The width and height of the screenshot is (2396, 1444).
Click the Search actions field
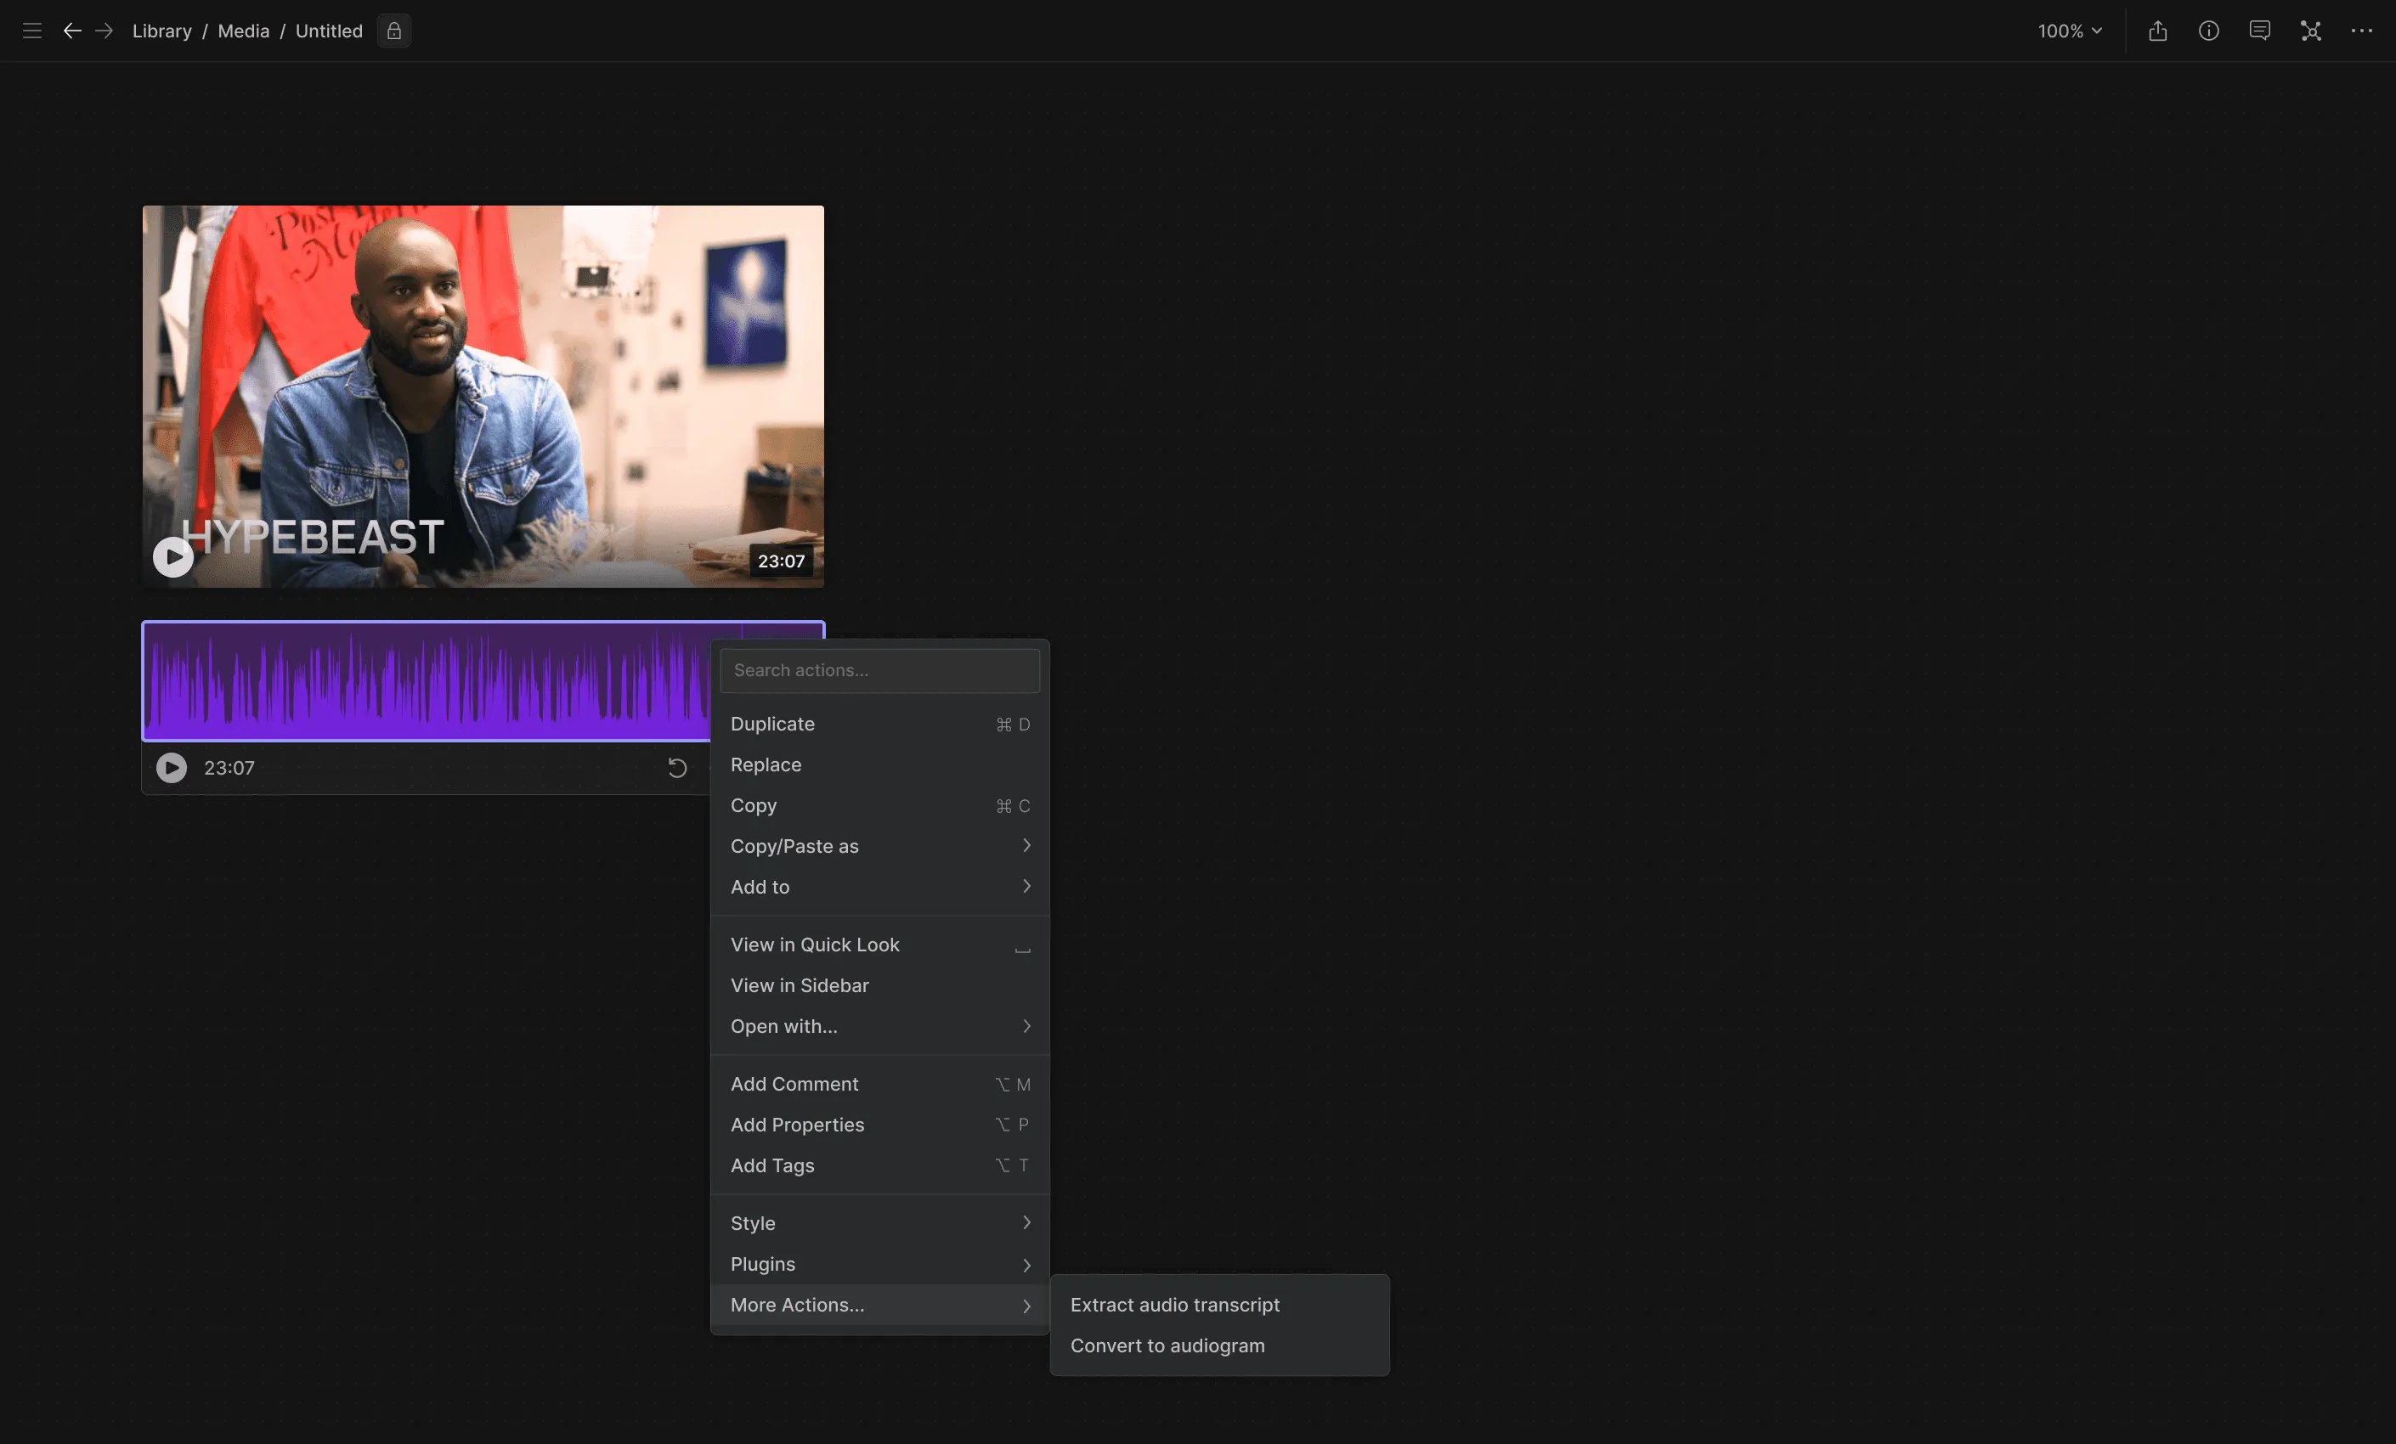(879, 670)
